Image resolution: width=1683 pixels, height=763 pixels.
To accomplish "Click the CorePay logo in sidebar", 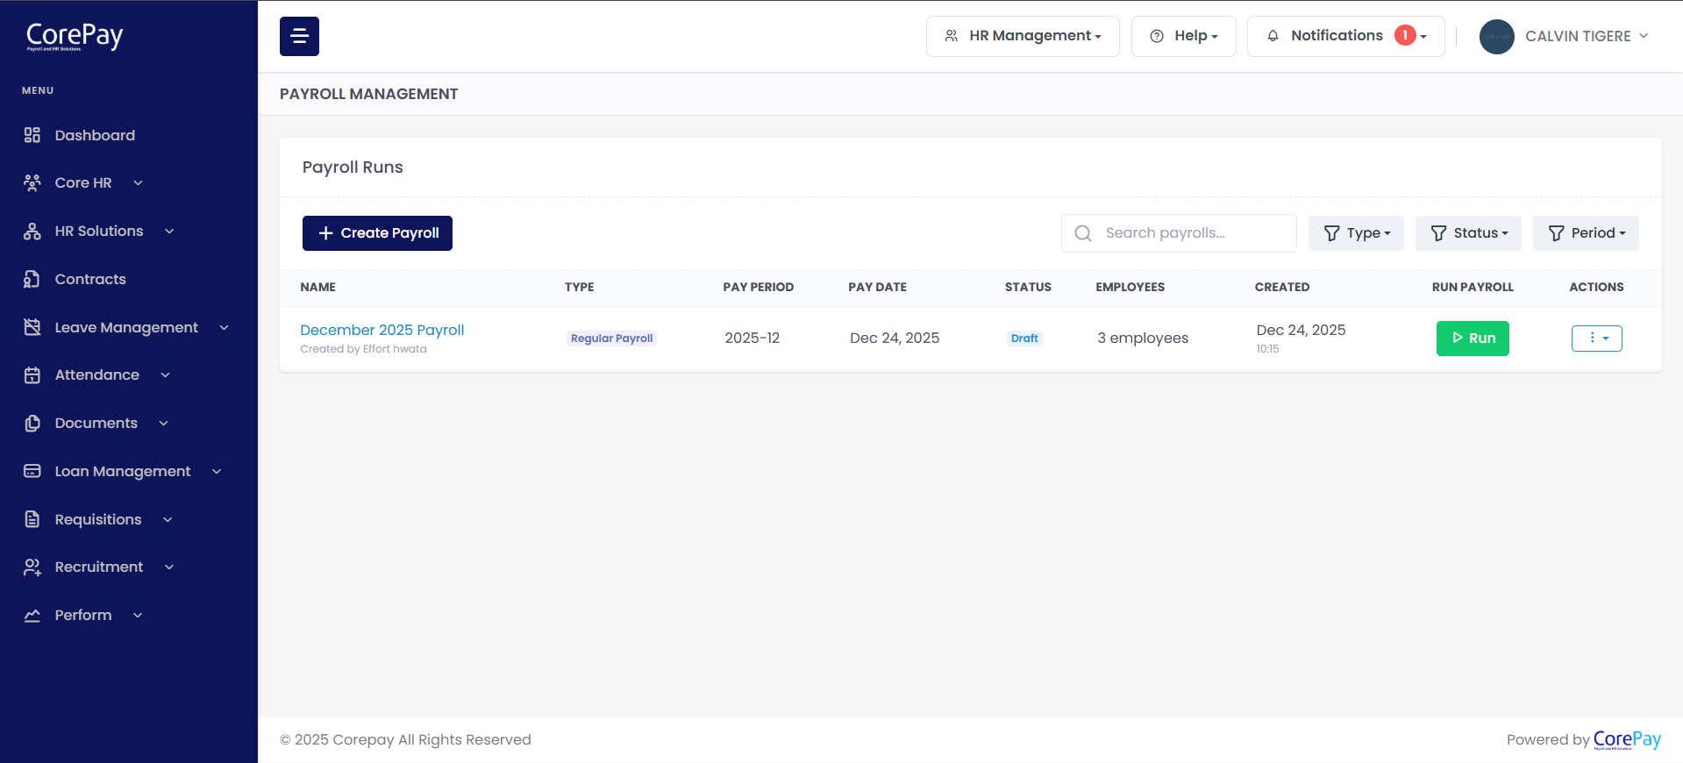I will [x=75, y=36].
